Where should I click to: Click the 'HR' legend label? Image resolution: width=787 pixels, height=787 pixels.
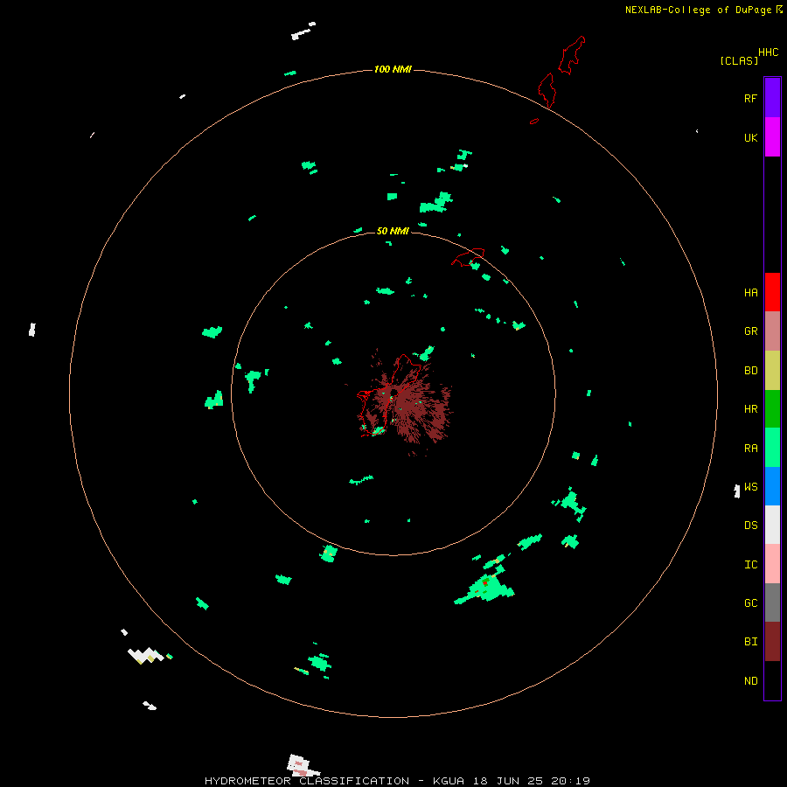750,409
